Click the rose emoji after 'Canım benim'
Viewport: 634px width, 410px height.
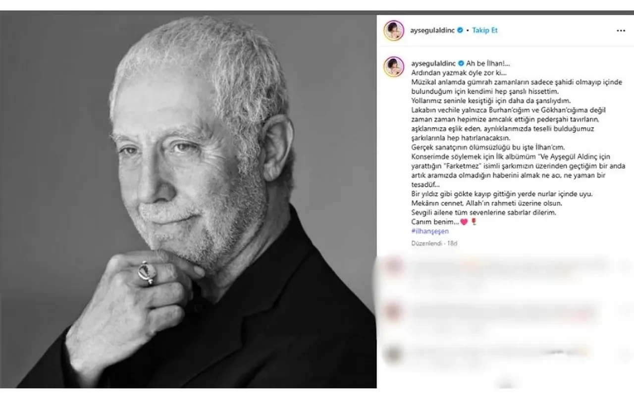coord(474,222)
